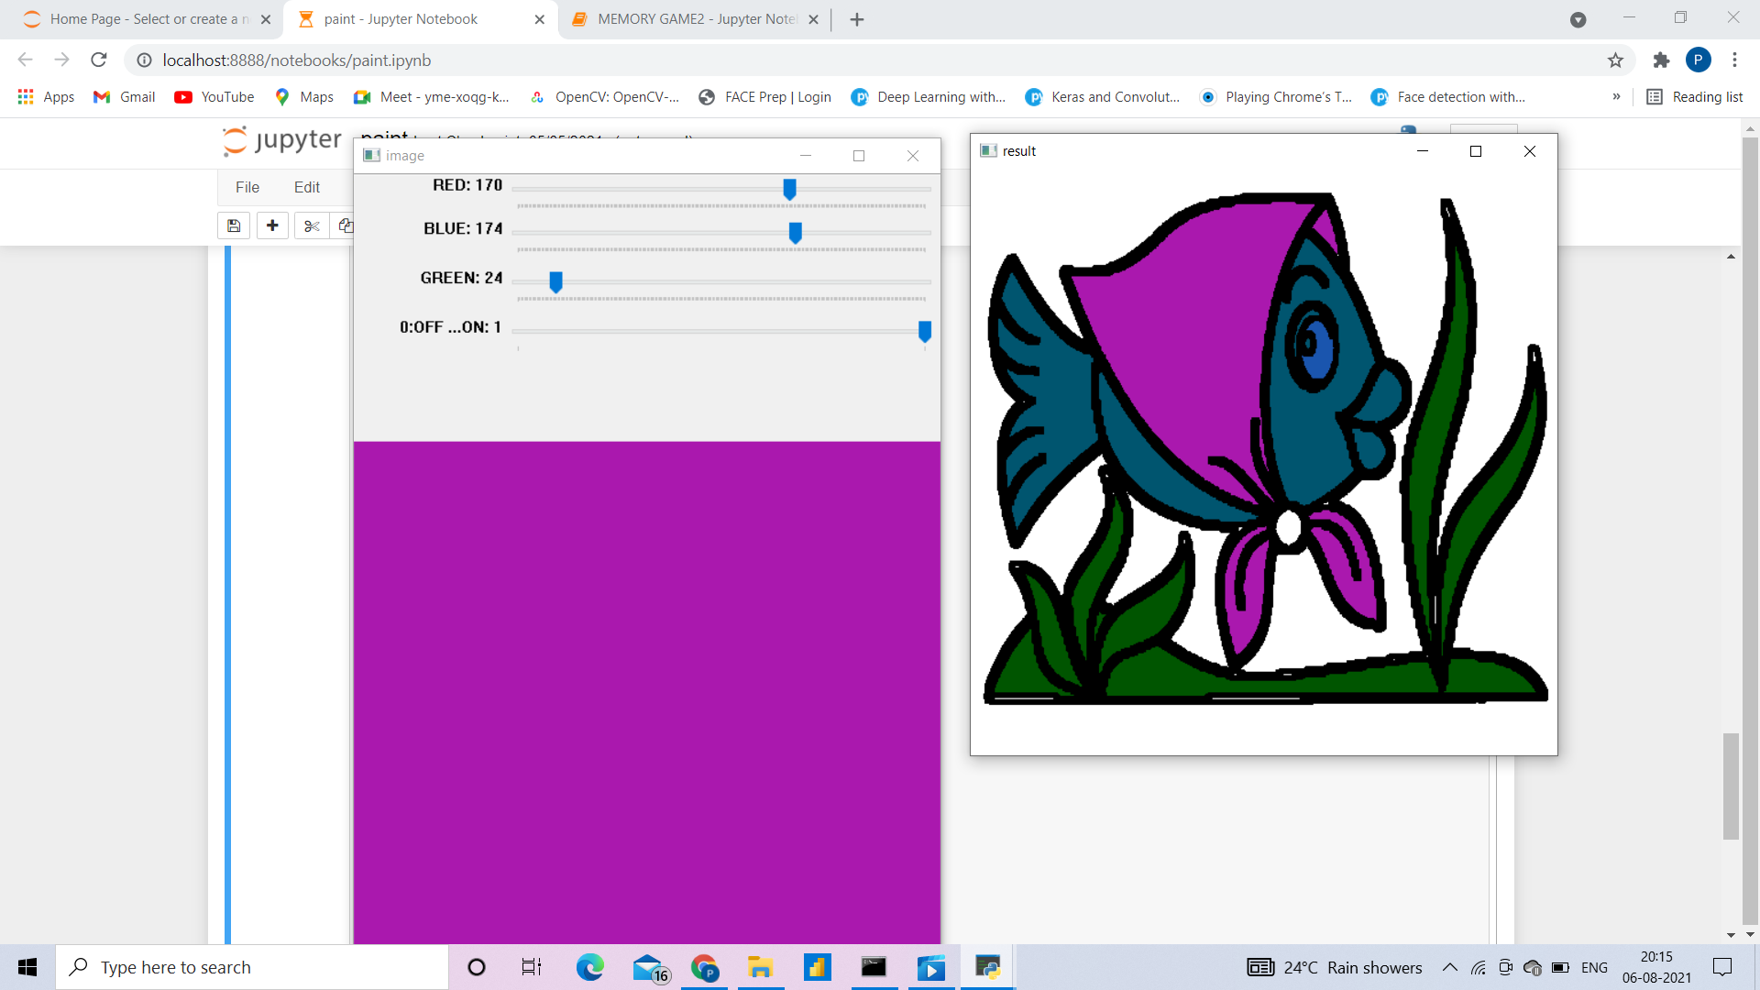The height and width of the screenshot is (990, 1760).
Task: Open the running Python paint app from taskbar
Action: tap(988, 967)
